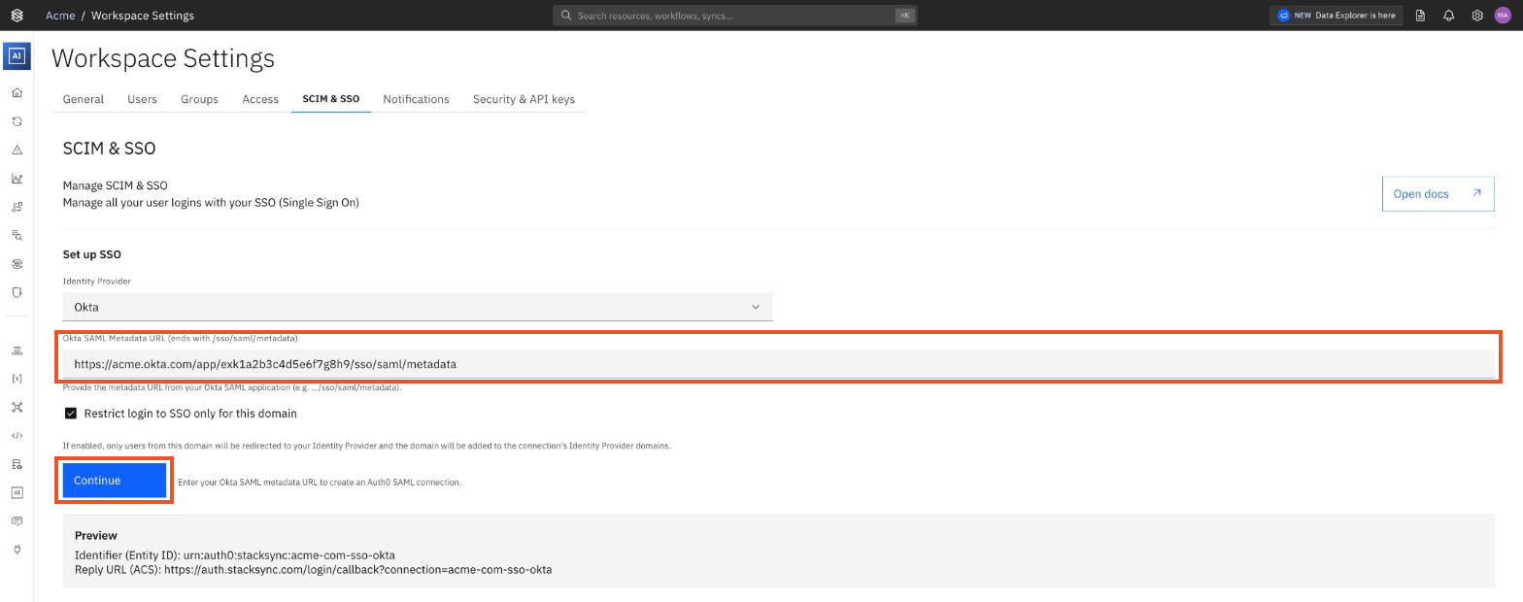Click the Reply URL (ACS) preview line
1523x602 pixels.
point(313,570)
